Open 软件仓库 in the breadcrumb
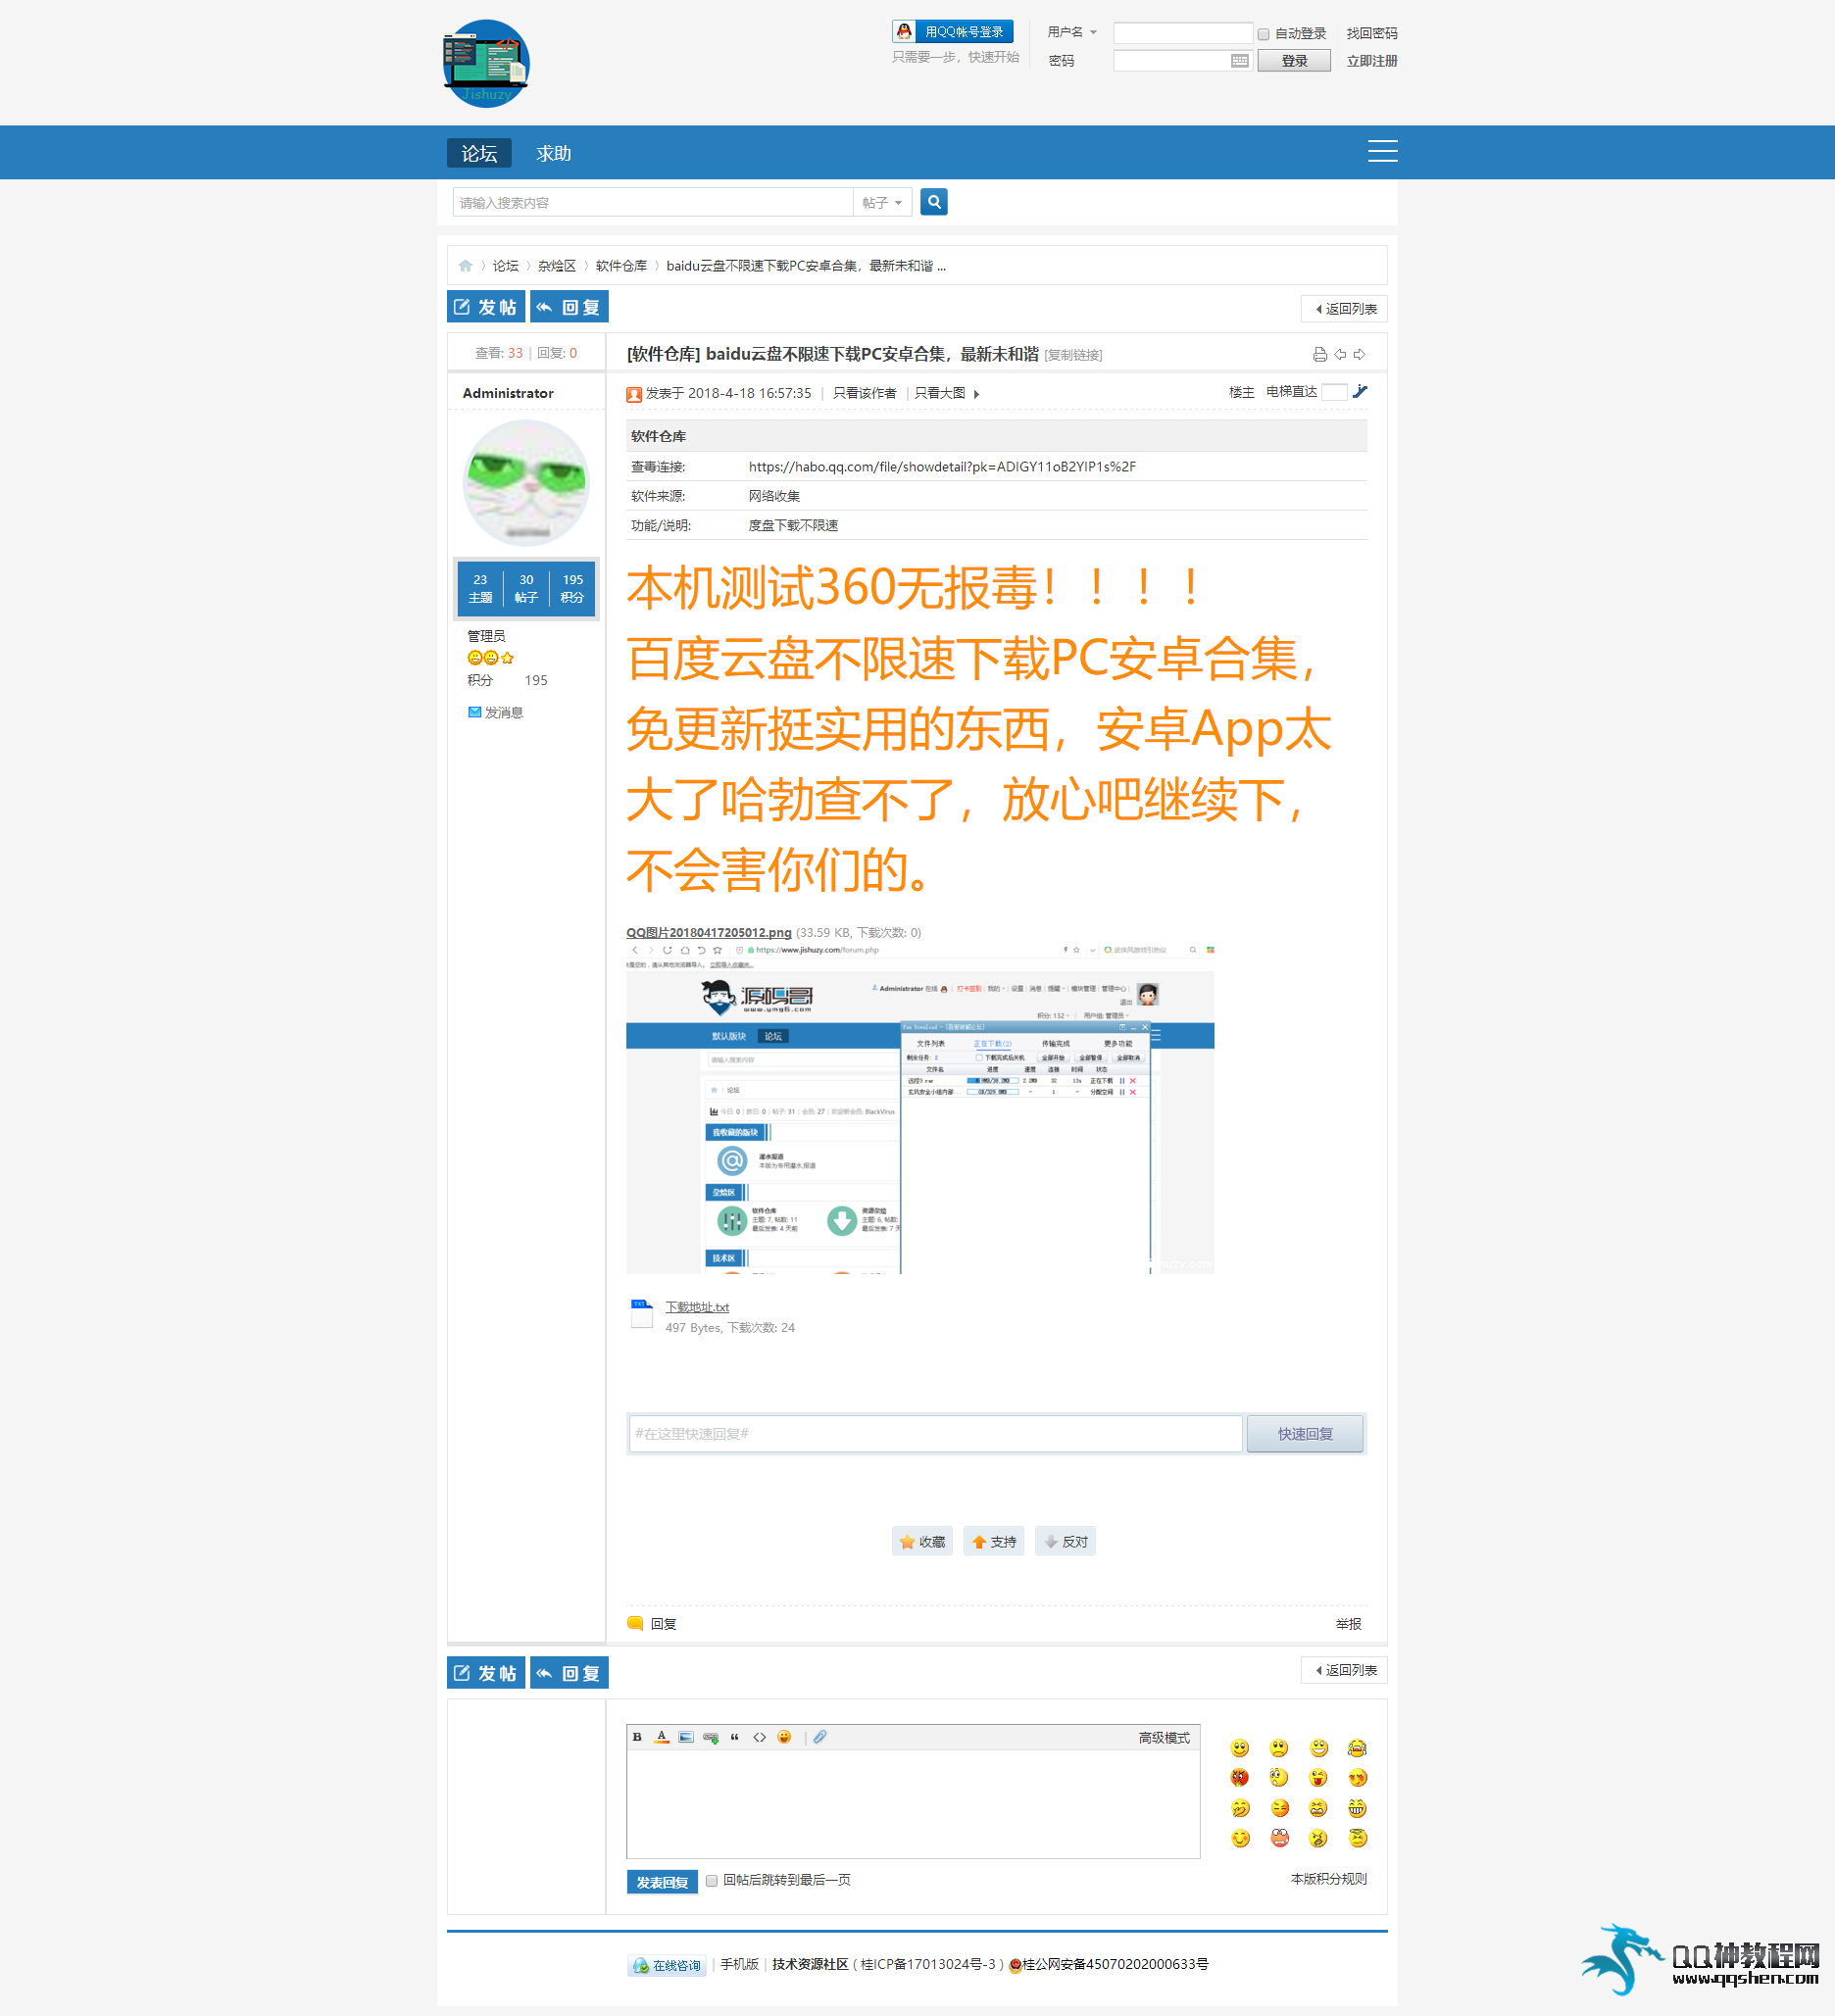Image resolution: width=1835 pixels, height=2016 pixels. click(x=621, y=266)
